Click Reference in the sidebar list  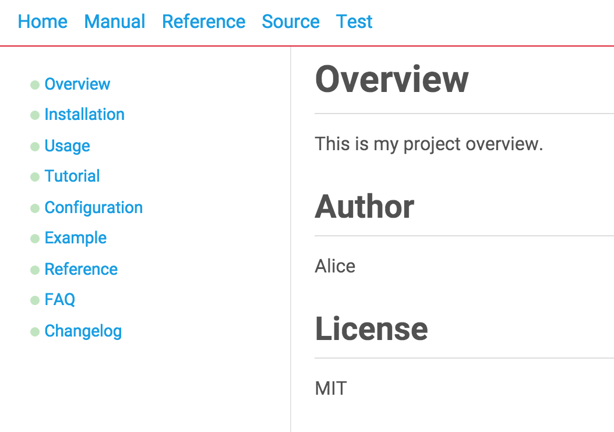(81, 269)
